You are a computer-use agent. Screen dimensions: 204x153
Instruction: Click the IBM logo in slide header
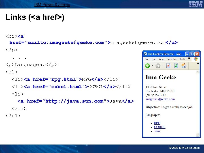[x=195, y=4]
